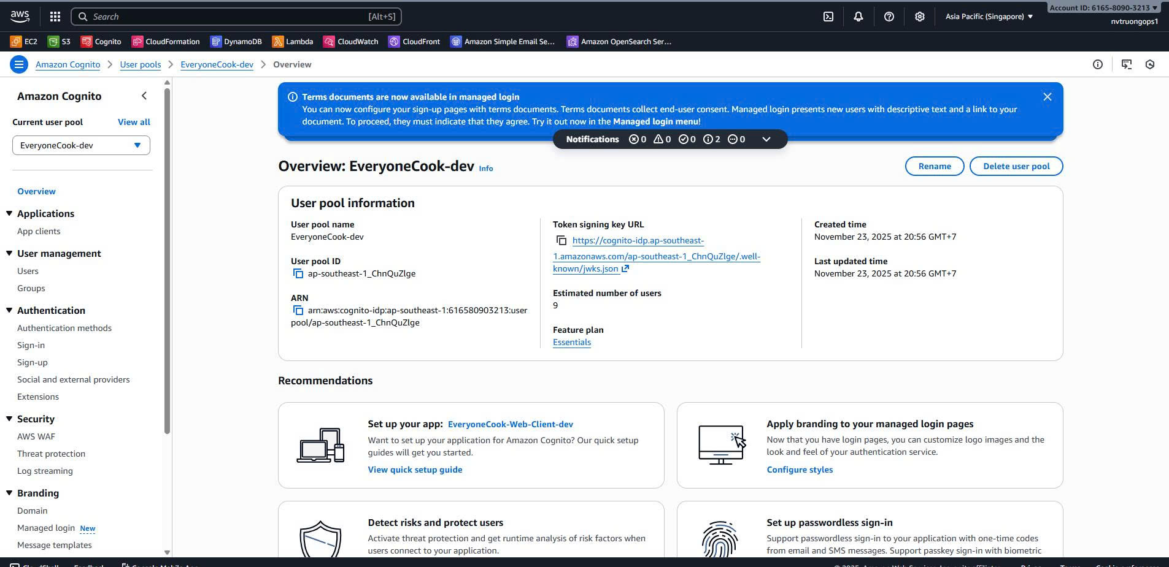
Task: Click the sidebar vertical scrollbar
Action: [167, 262]
